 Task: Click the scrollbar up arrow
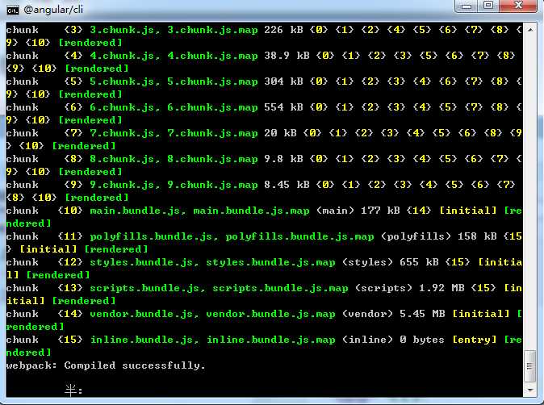529,30
